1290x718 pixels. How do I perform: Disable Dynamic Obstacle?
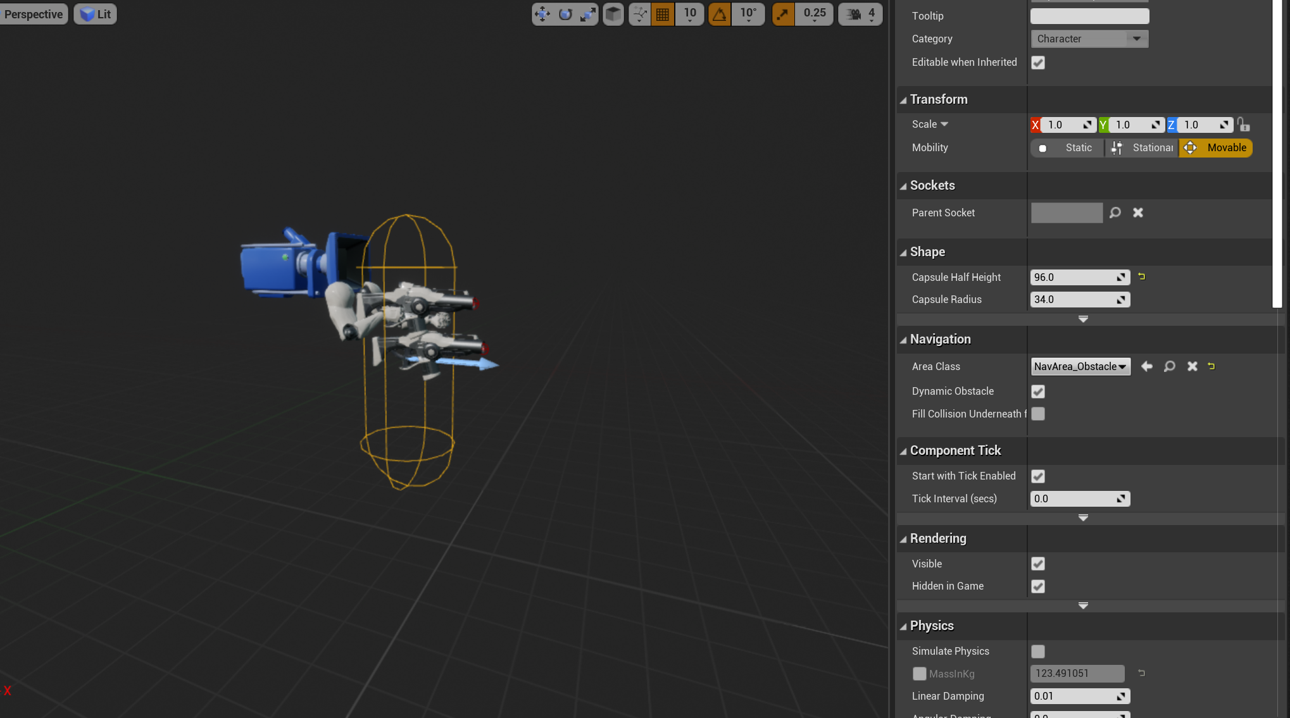click(x=1037, y=391)
